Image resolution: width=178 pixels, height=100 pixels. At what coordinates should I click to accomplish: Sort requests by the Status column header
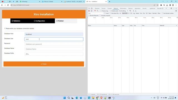click(117, 26)
